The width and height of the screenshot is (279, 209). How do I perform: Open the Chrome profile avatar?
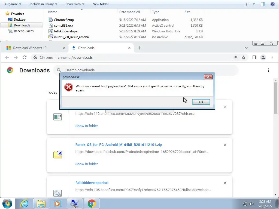point(263,57)
